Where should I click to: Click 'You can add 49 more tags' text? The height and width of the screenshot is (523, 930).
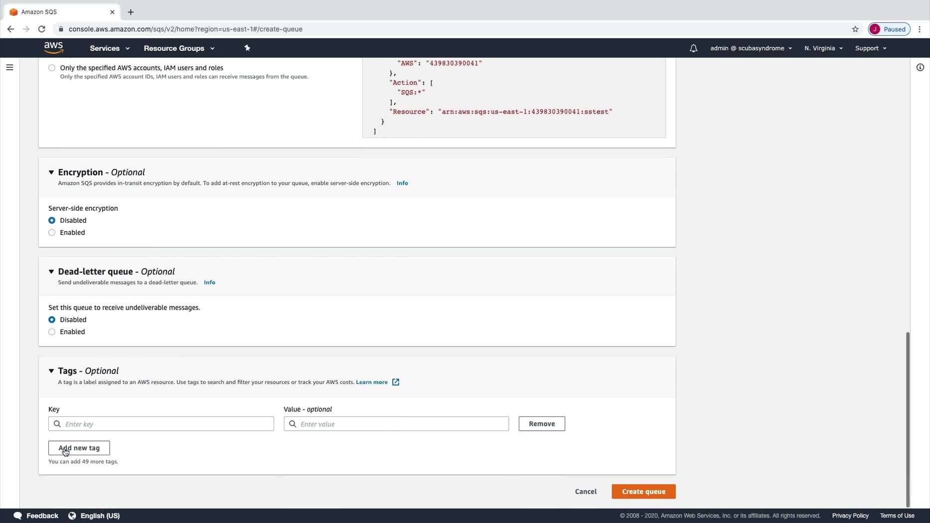[83, 462]
